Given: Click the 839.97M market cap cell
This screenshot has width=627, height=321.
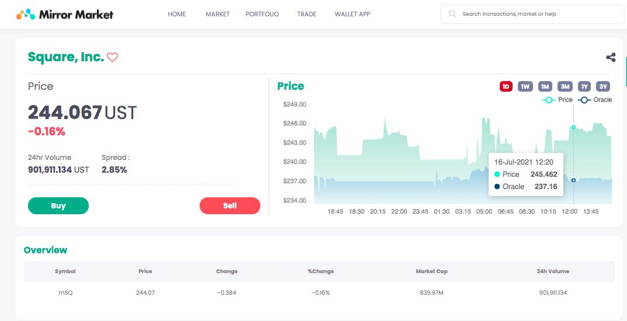Looking at the screenshot, I should [x=431, y=292].
